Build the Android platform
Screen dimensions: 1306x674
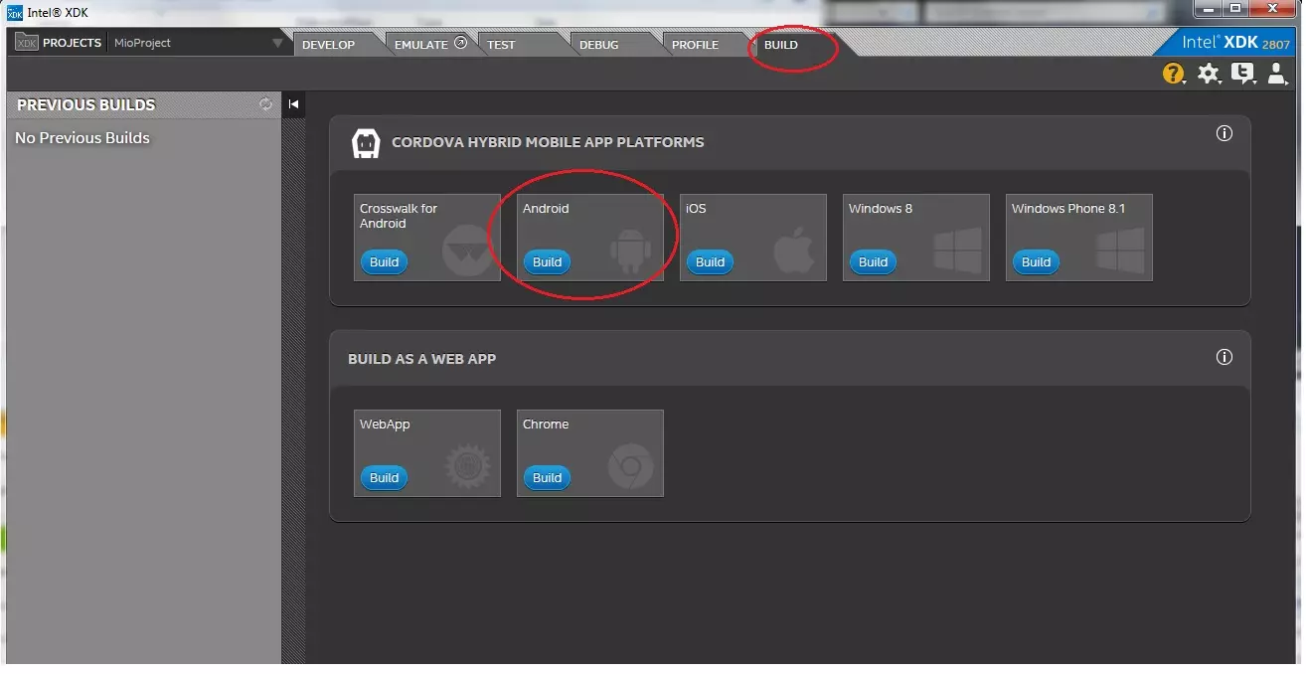click(547, 262)
